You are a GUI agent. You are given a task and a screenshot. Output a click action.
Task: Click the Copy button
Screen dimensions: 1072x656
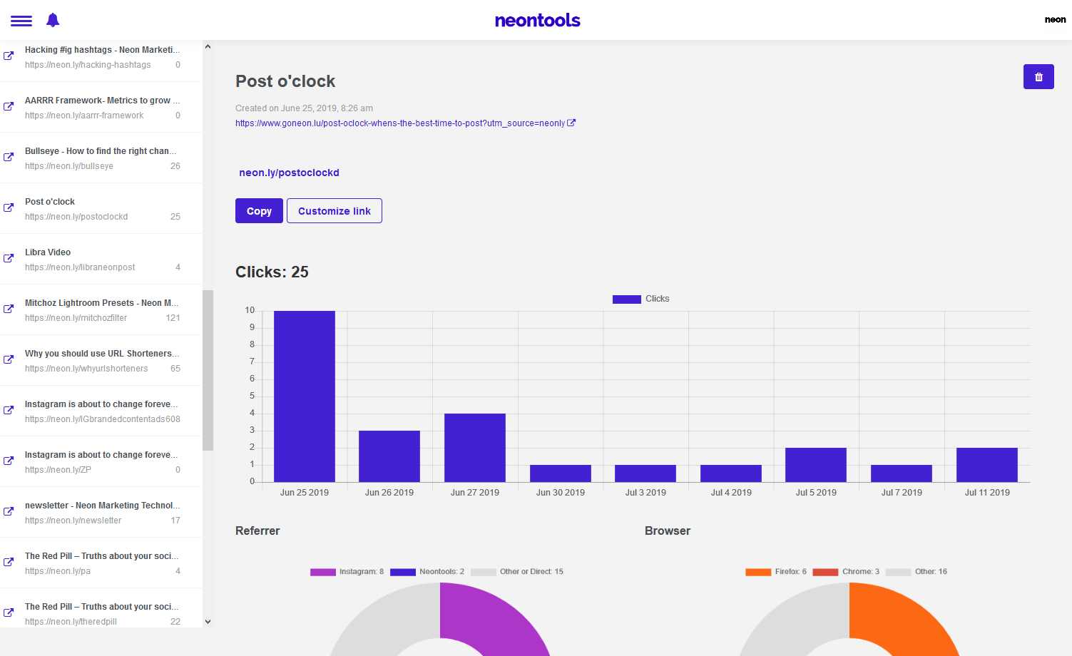(x=259, y=210)
